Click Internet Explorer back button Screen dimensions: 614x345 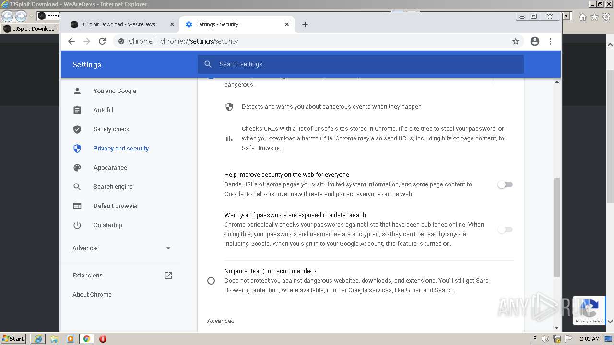[8, 16]
